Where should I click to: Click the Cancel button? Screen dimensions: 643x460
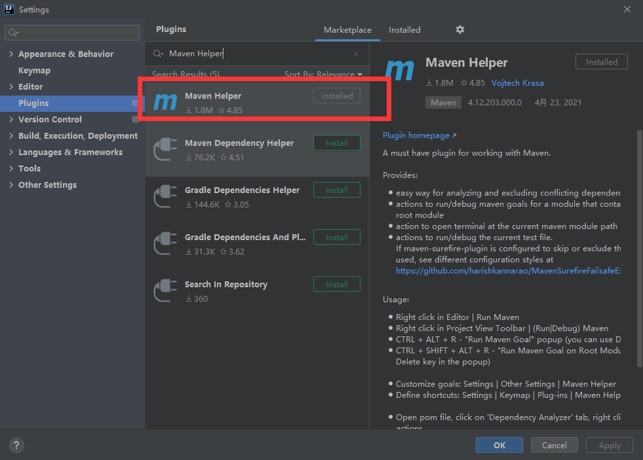coord(555,445)
